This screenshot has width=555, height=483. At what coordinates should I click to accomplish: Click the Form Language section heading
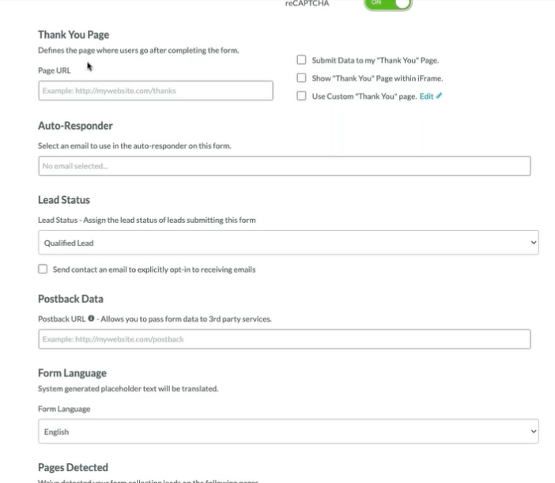click(x=72, y=373)
